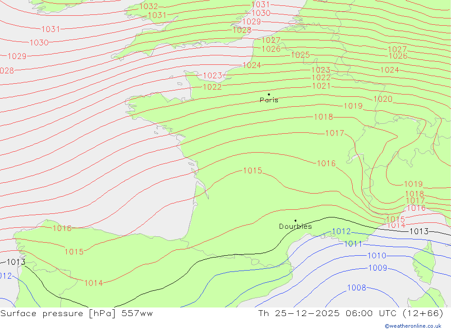
Task: Click the 1032 isobar label
Action: click(149, 6)
